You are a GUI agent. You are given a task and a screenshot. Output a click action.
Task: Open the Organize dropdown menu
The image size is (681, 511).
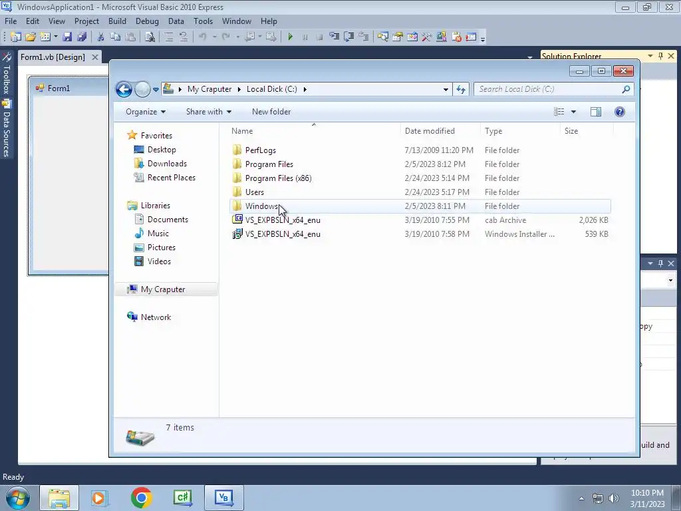coord(146,112)
